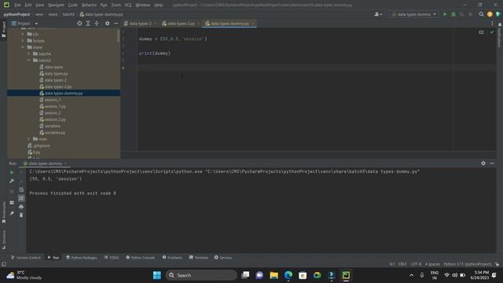Image resolution: width=503 pixels, height=283 pixels.
Task: Run data types-dummy with the green Run button
Action: (445, 14)
